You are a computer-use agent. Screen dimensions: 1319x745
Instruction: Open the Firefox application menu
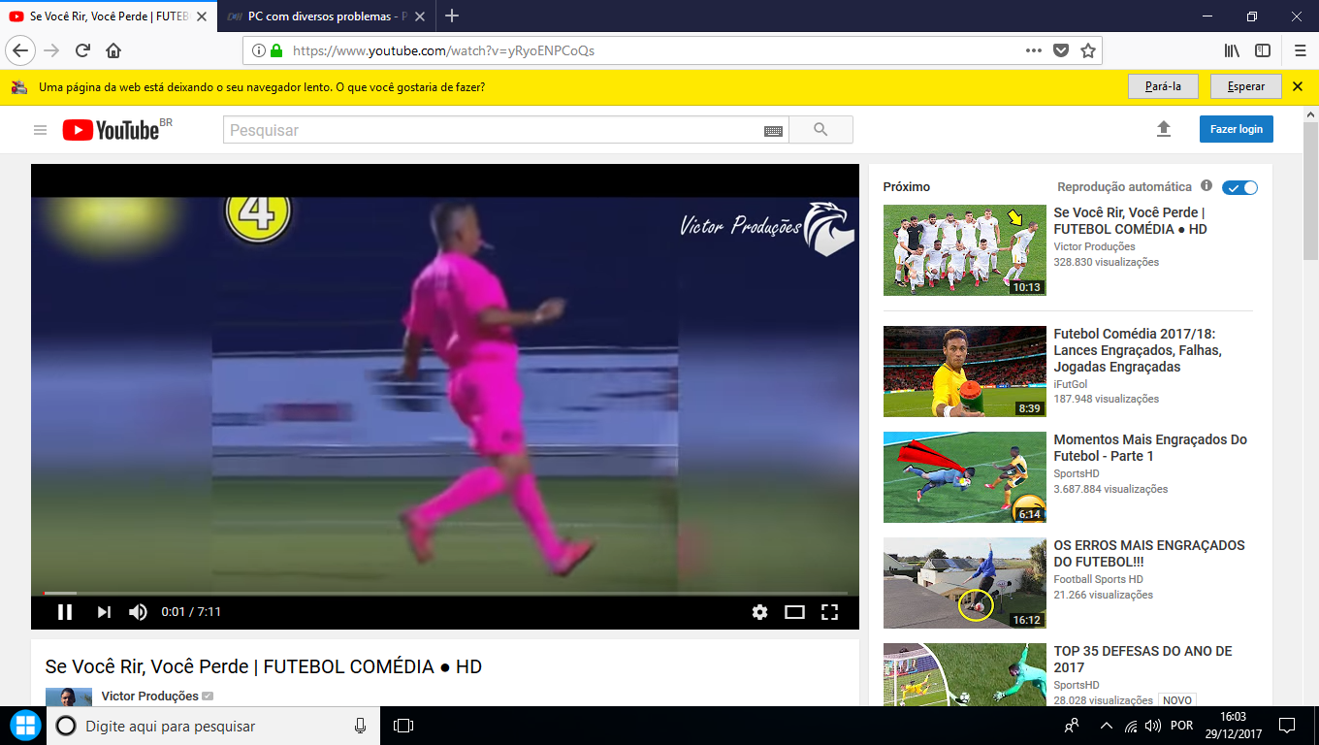tap(1300, 50)
